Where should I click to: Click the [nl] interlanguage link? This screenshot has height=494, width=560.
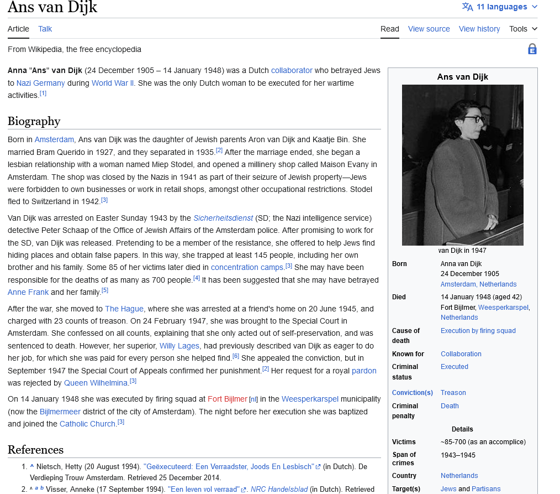pos(253,399)
